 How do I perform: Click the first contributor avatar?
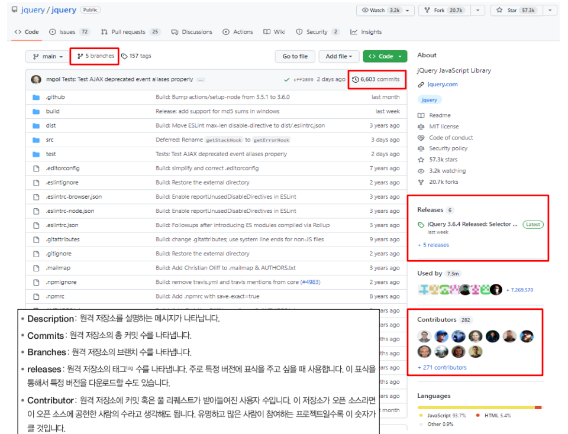coord(424,336)
